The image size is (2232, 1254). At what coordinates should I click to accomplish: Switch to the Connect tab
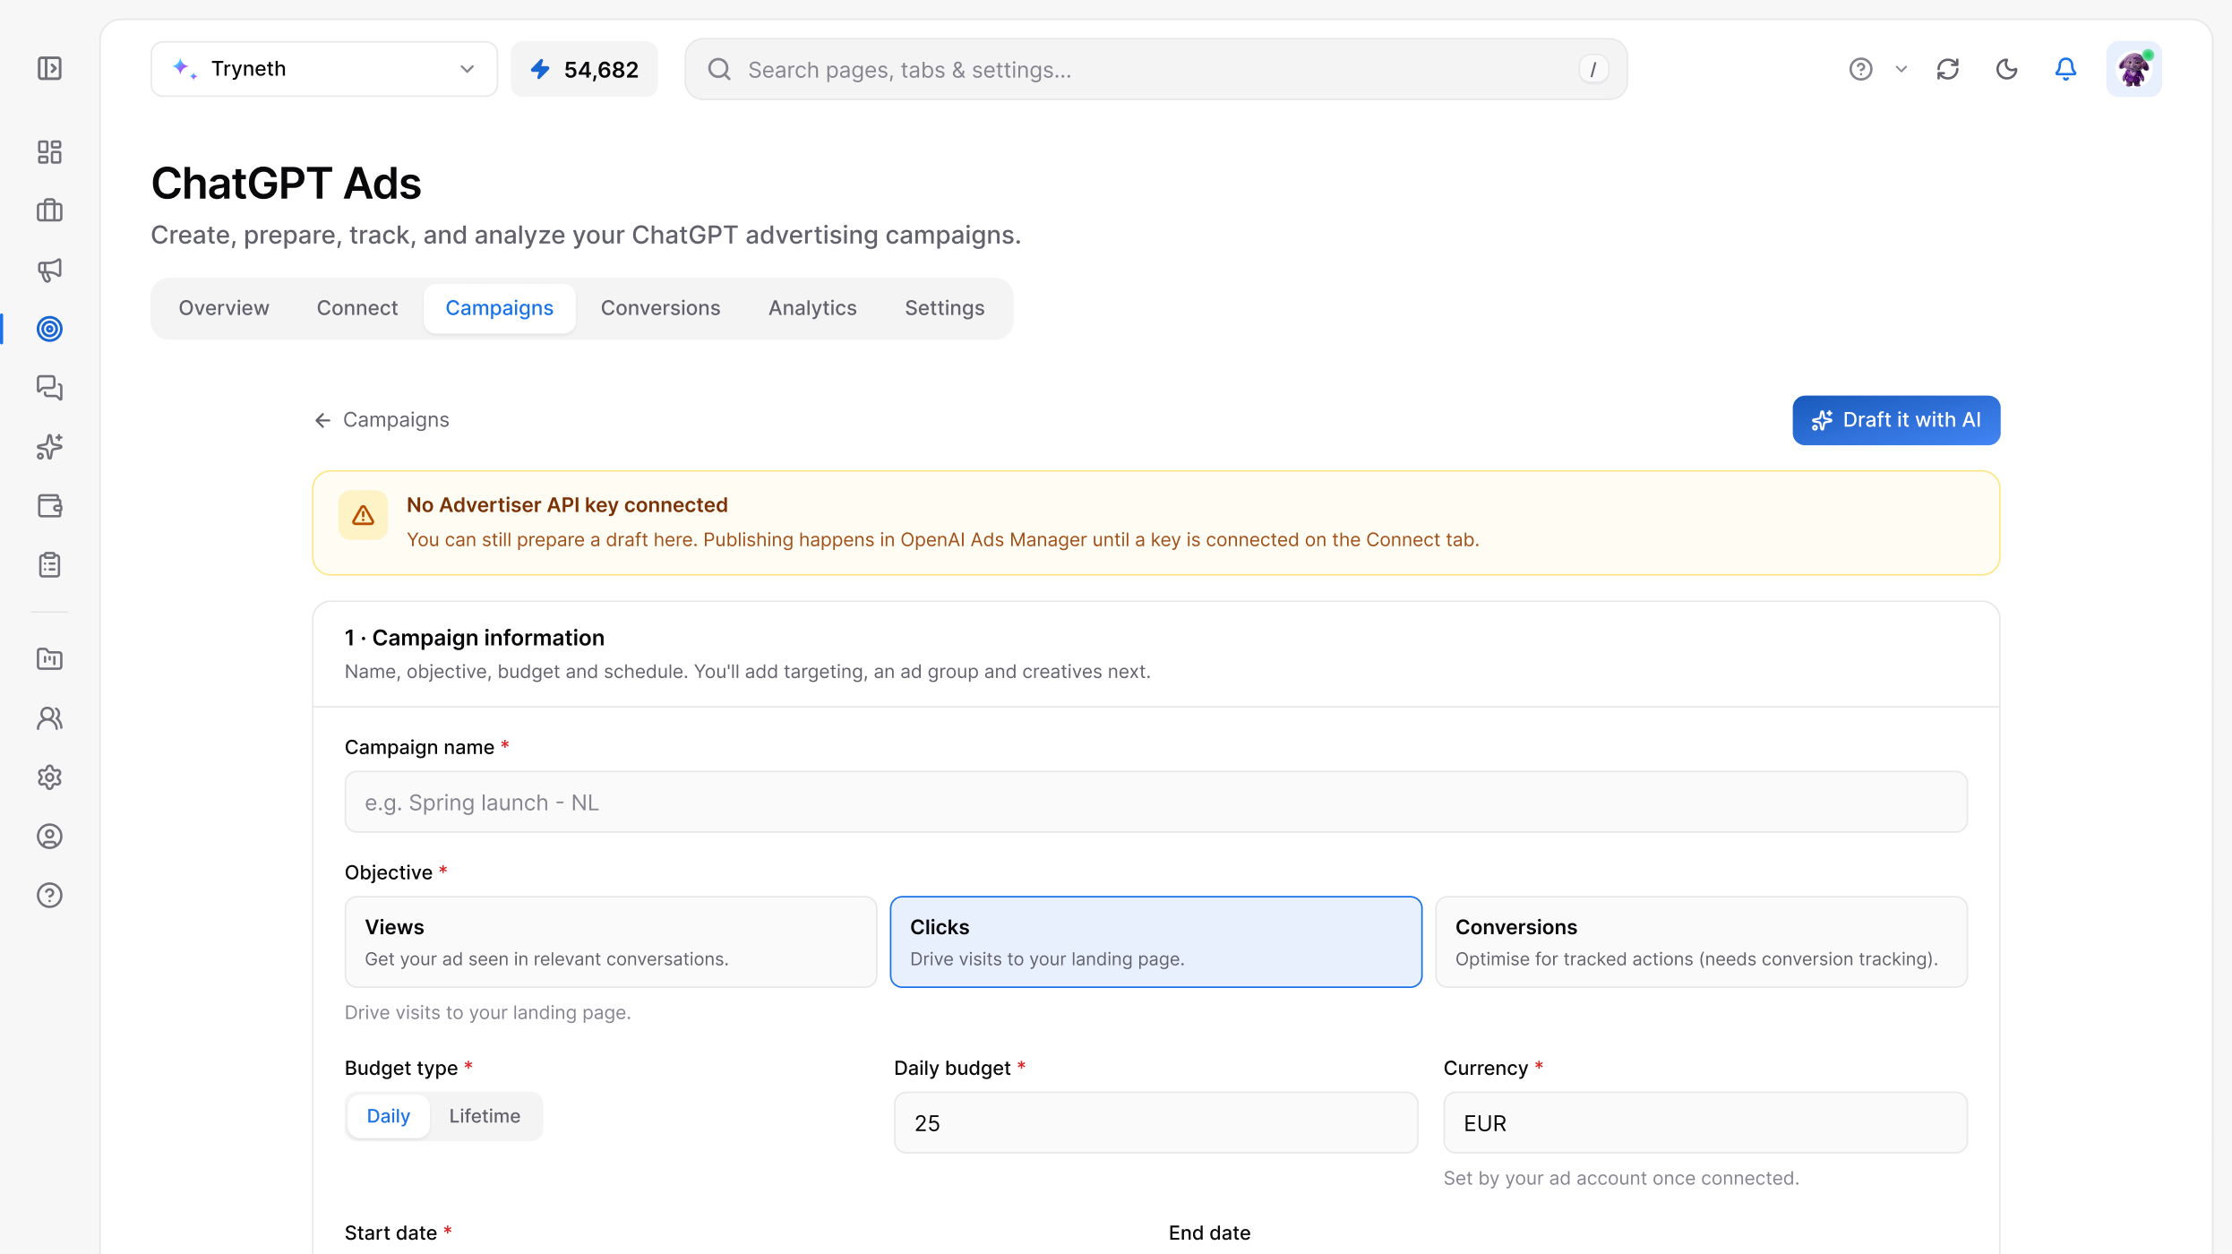point(357,308)
